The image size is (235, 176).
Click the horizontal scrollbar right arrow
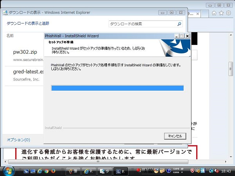coord(226,162)
